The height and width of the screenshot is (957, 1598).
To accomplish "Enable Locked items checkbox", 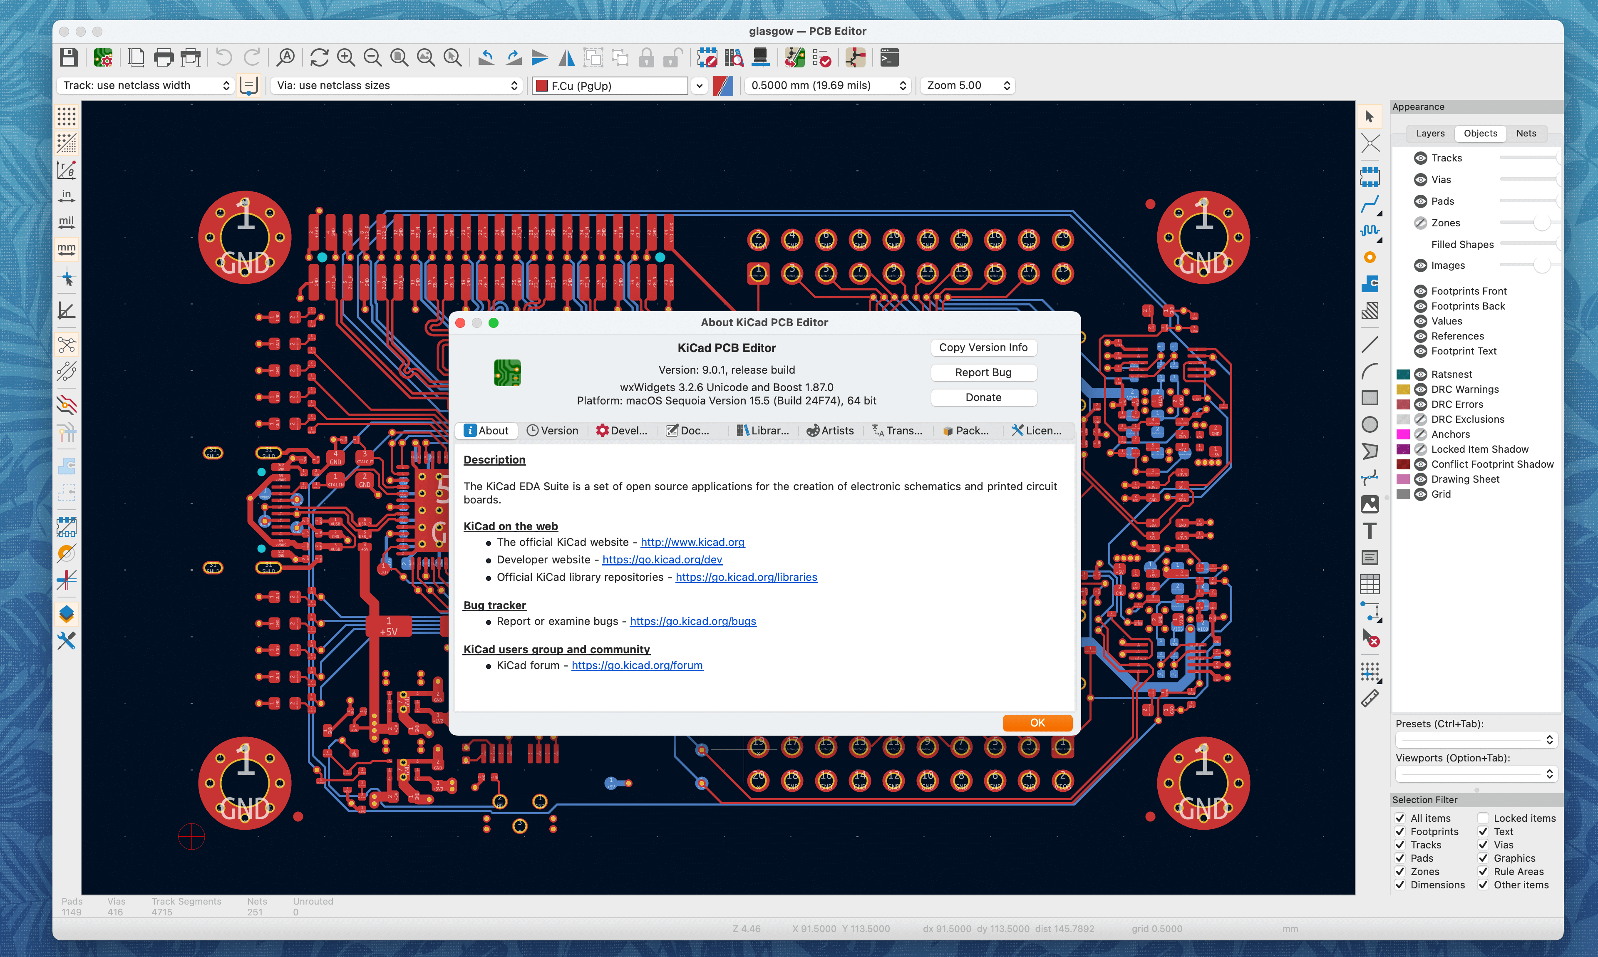I will (1483, 818).
